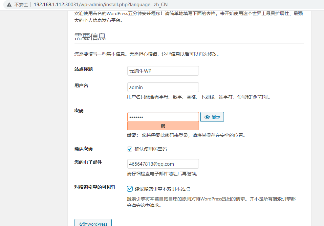The height and width of the screenshot is (226, 324).
Task: Click the 不安全 label in the address bar
Action: (21, 5)
